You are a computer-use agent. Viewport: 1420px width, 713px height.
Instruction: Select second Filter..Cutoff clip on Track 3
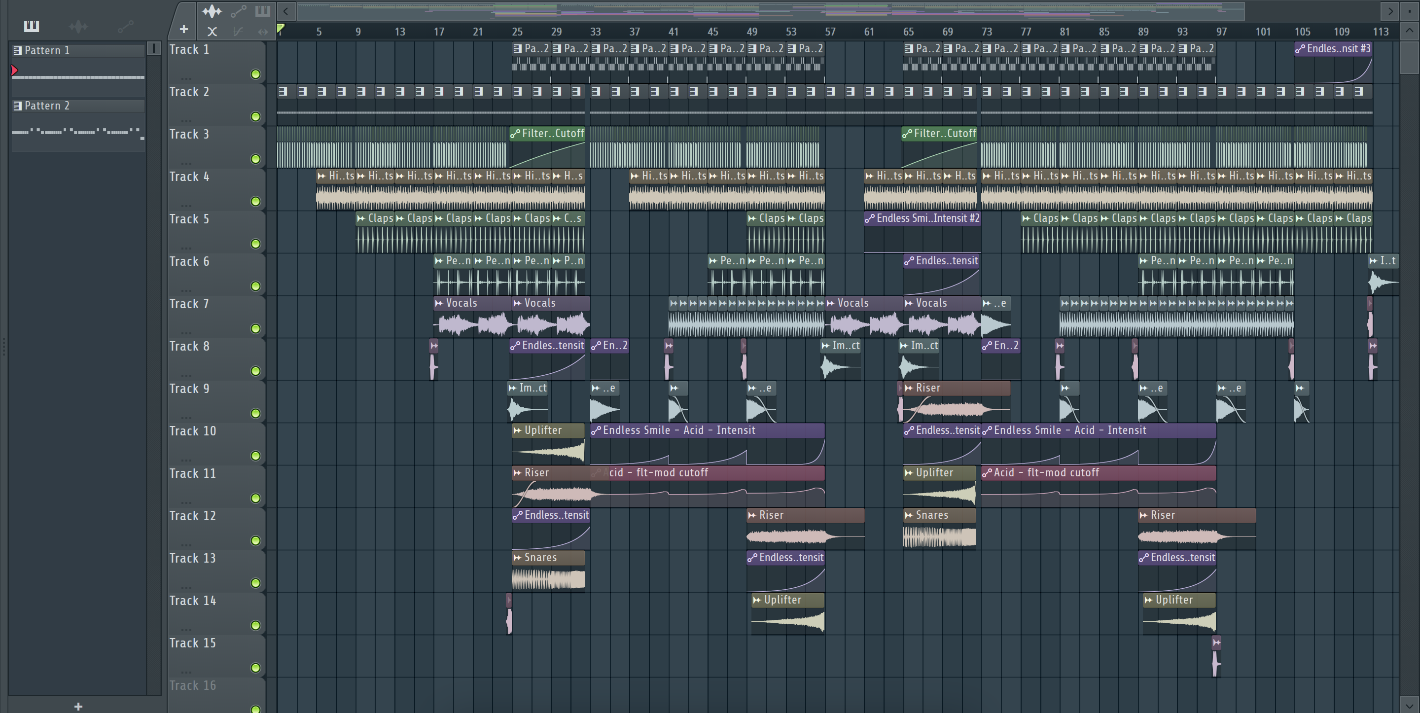point(939,147)
